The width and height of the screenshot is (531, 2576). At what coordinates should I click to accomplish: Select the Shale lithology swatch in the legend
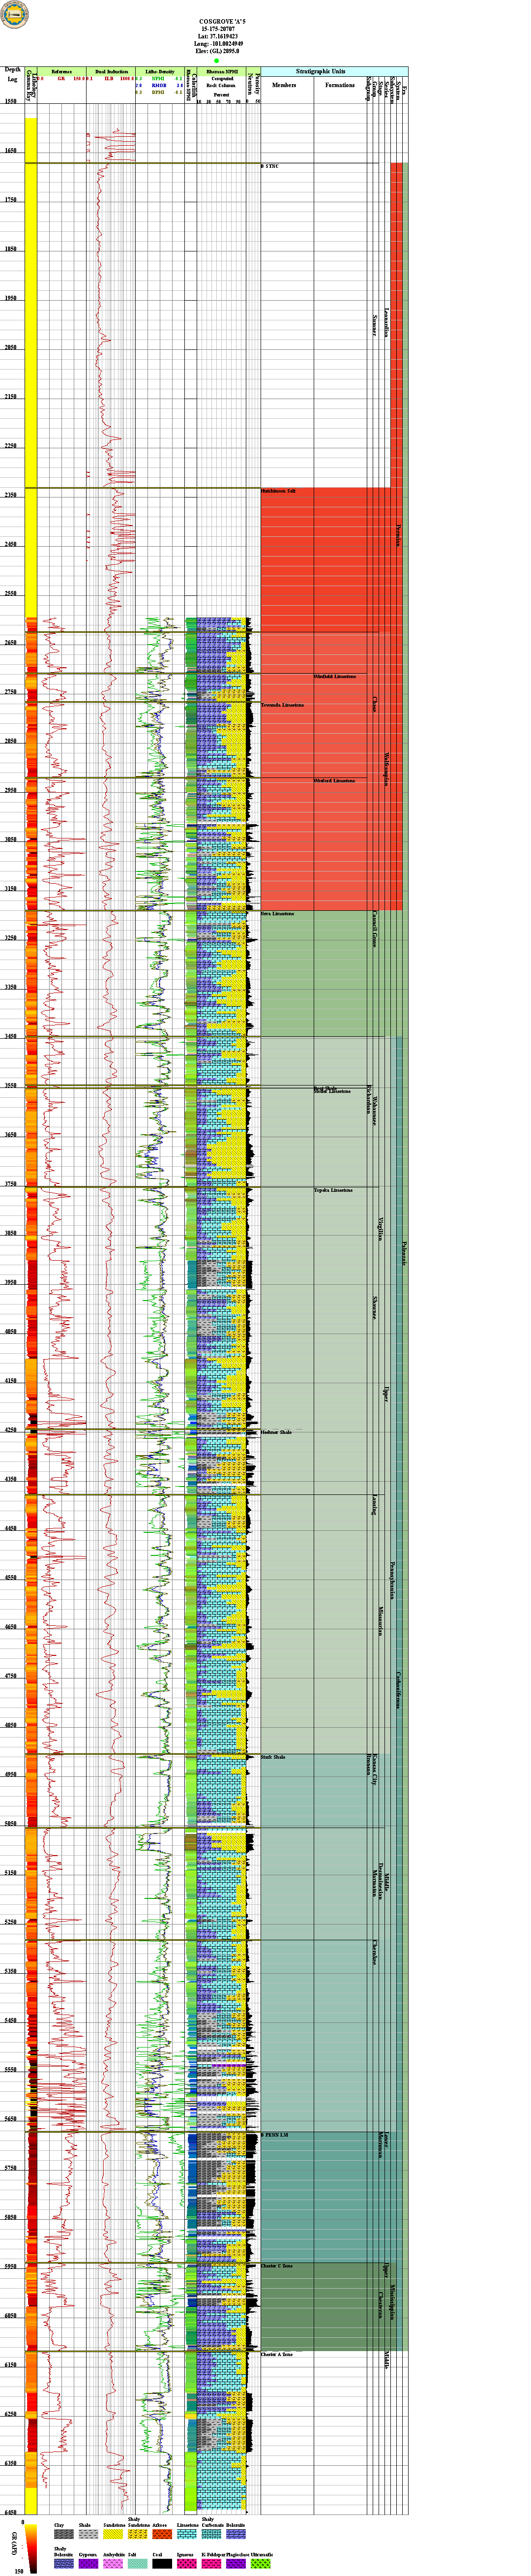pyautogui.click(x=88, y=2534)
